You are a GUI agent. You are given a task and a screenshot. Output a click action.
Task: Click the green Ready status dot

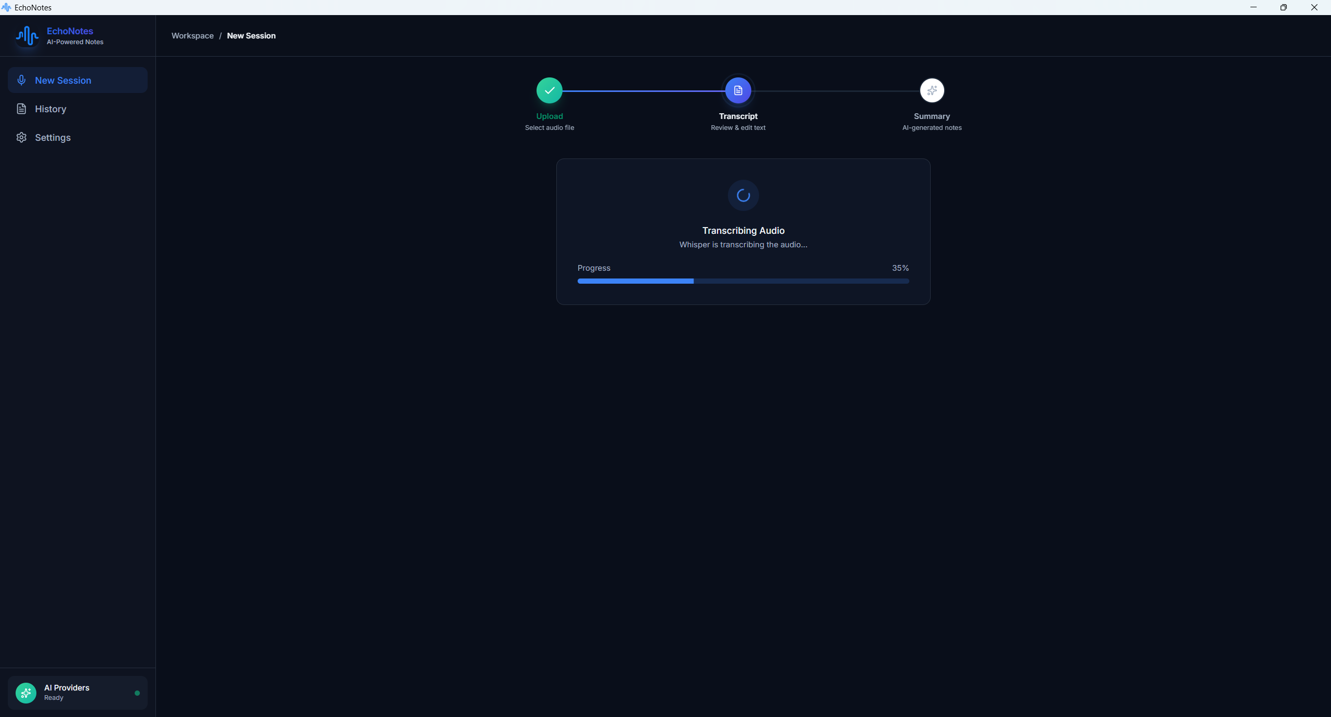(137, 693)
